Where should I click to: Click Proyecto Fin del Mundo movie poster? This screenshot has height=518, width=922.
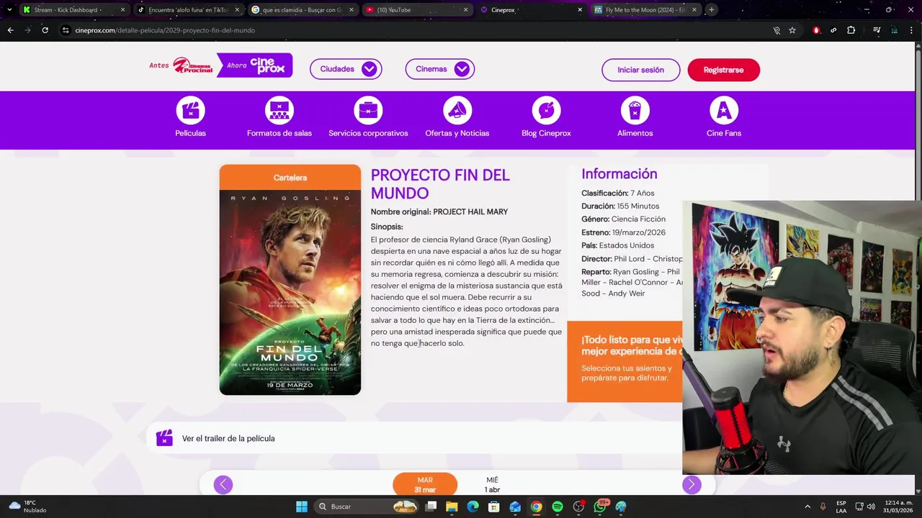(290, 292)
